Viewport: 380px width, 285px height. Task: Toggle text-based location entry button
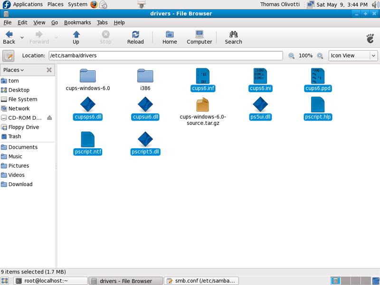[x=9, y=56]
